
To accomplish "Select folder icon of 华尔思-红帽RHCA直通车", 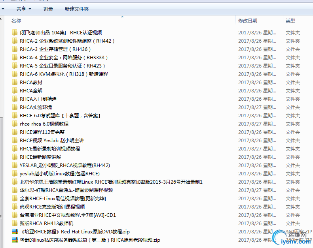I will point(15,190).
